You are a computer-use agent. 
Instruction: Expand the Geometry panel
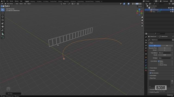(152, 71)
